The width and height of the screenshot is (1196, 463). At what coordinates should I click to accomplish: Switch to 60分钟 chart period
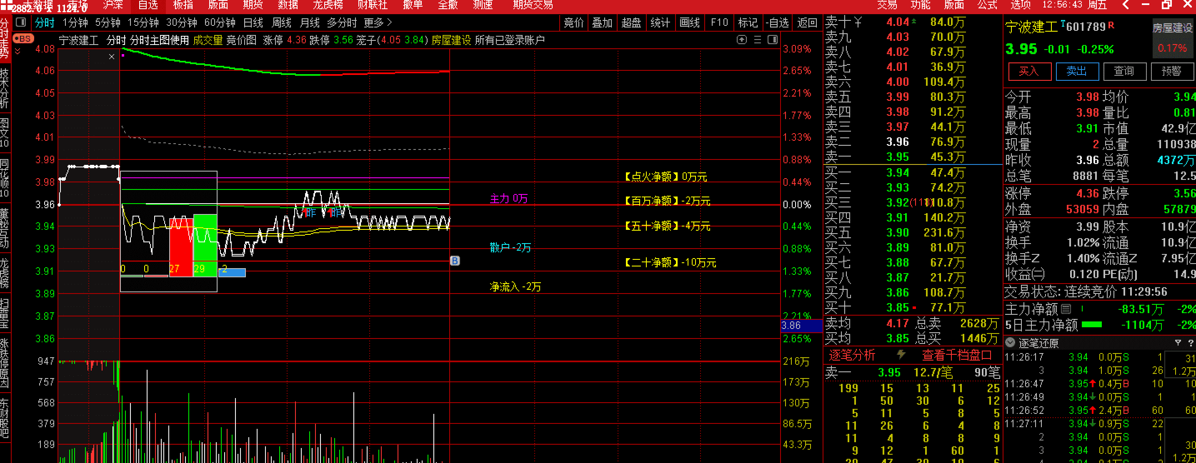click(220, 22)
